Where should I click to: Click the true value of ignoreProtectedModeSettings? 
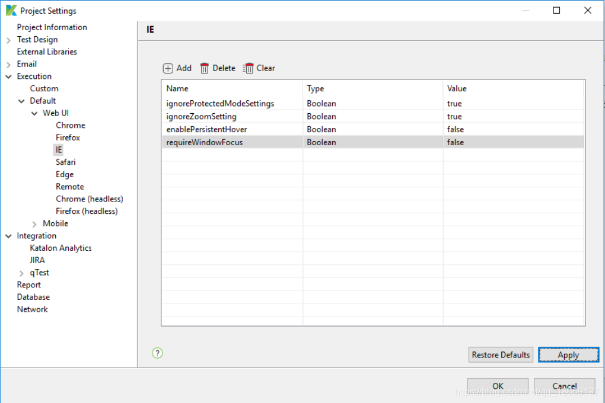coord(454,104)
